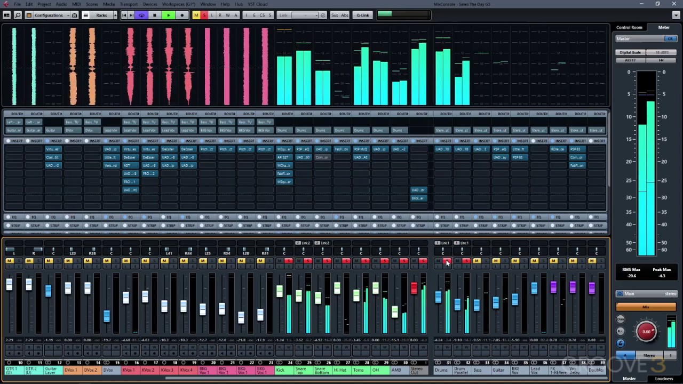Expand the Routing rack header first channel
683x384 pixels.
13,114
